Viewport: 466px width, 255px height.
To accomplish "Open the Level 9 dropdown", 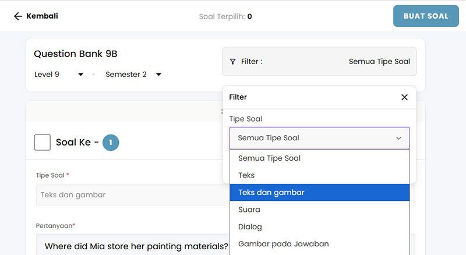I will 59,75.
